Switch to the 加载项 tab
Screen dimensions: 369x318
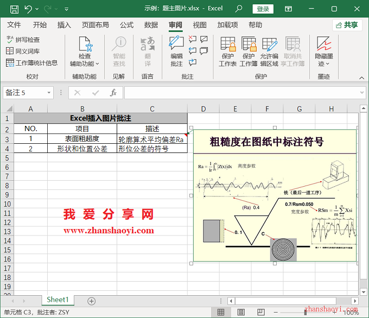227,25
